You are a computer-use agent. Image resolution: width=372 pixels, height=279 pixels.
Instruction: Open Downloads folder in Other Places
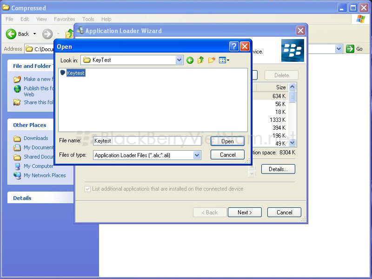pyautogui.click(x=36, y=138)
